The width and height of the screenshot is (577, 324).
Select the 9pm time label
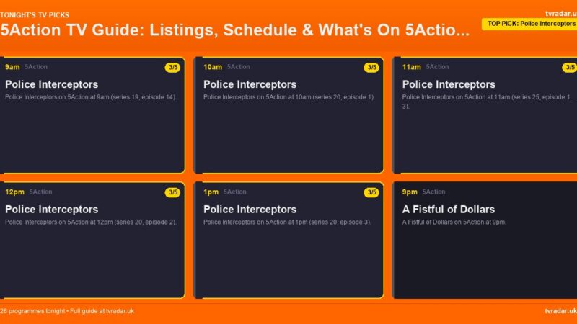coord(410,192)
